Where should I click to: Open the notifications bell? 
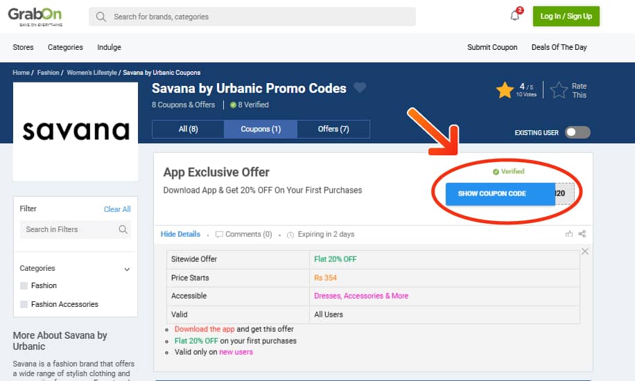(514, 16)
